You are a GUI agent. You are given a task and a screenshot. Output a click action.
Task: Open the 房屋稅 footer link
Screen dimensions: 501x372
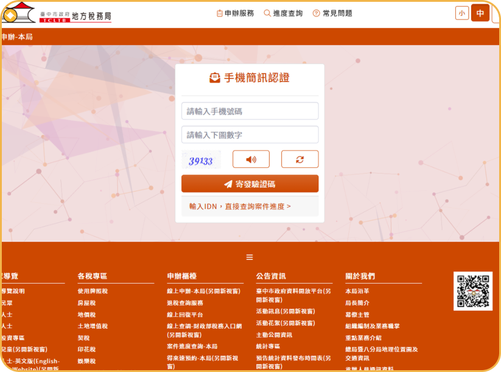tap(86, 303)
